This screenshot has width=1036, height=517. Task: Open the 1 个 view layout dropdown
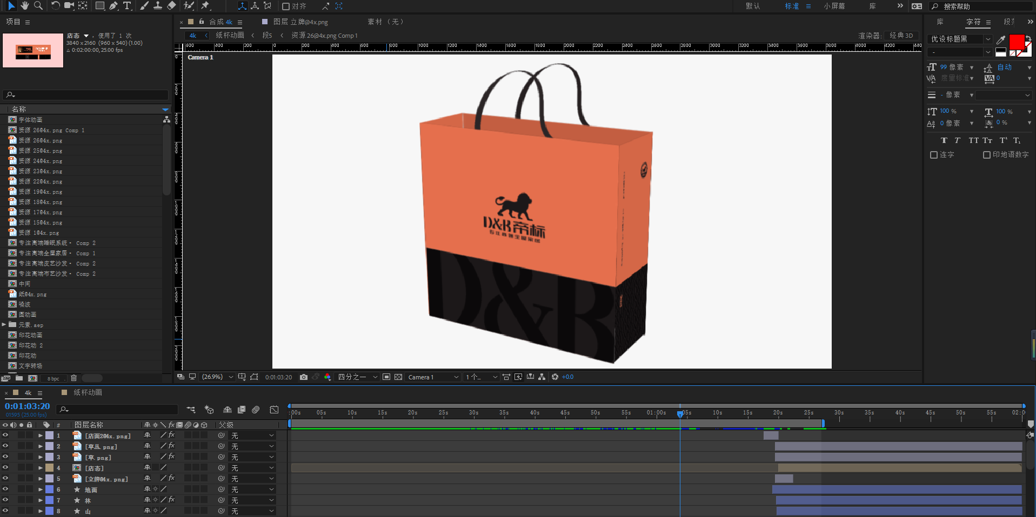(481, 377)
